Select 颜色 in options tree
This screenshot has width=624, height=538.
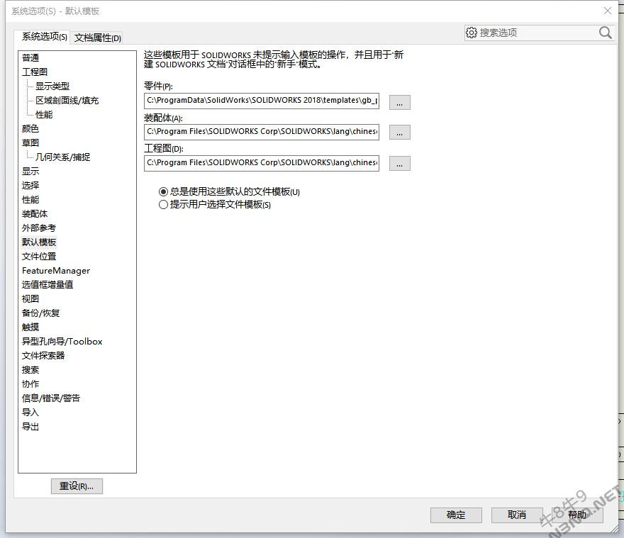[x=30, y=129]
